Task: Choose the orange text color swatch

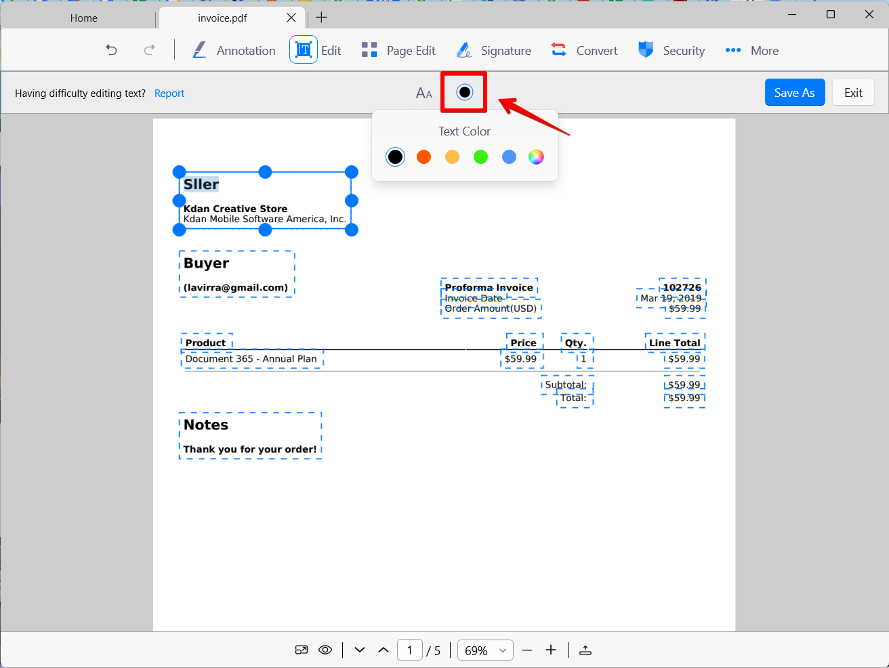Action: coord(423,157)
